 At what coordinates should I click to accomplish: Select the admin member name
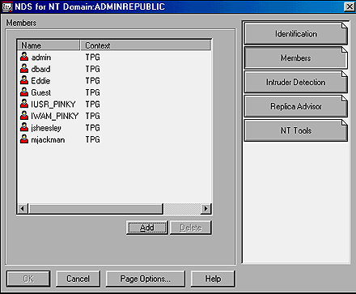pyautogui.click(x=41, y=58)
